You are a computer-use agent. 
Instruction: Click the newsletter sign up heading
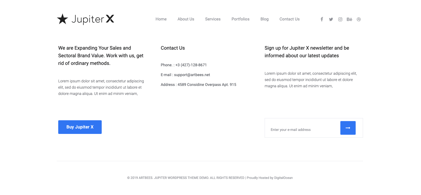pos(307,52)
